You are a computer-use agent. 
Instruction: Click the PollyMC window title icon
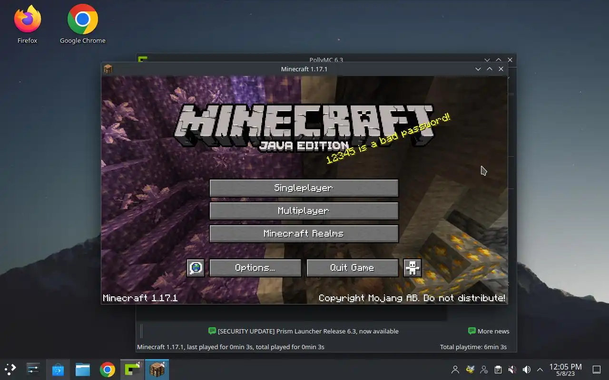(x=142, y=60)
